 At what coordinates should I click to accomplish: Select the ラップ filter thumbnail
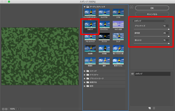point(118,37)
